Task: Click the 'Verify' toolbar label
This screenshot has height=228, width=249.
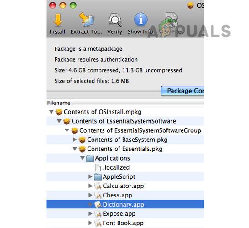Action: 114,32
